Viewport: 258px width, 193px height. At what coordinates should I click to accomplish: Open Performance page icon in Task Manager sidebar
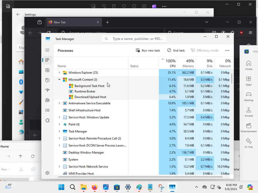pos(47,70)
